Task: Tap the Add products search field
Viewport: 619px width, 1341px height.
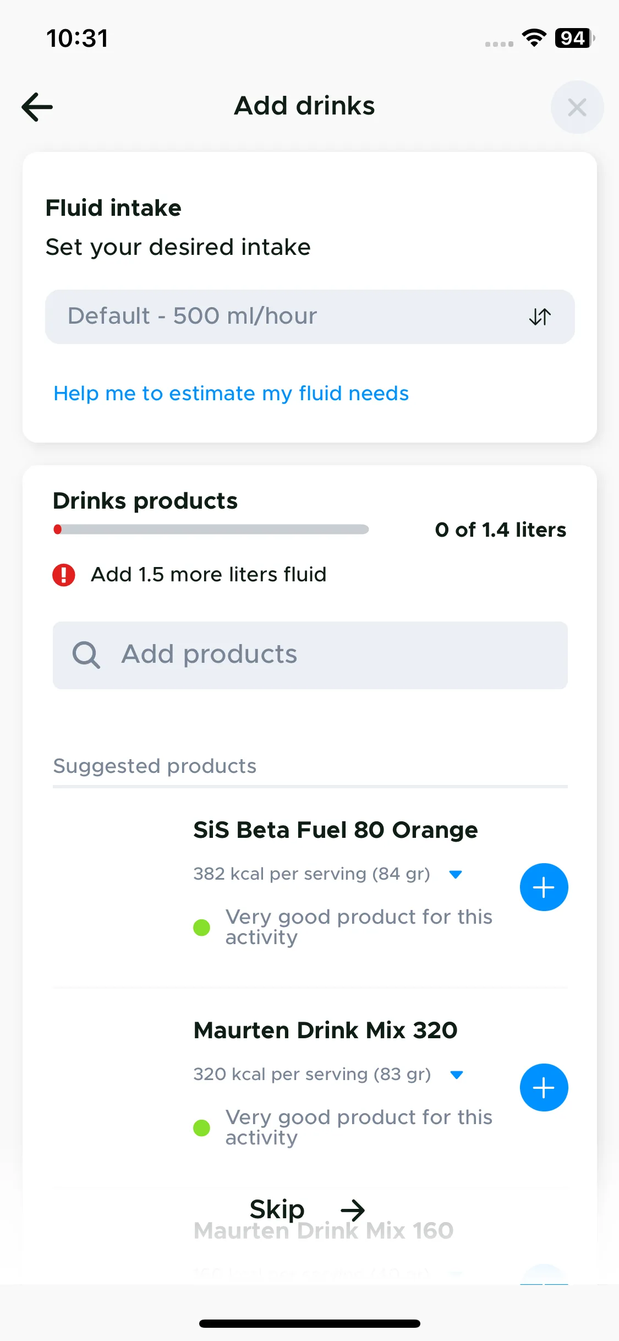Action: click(x=310, y=655)
